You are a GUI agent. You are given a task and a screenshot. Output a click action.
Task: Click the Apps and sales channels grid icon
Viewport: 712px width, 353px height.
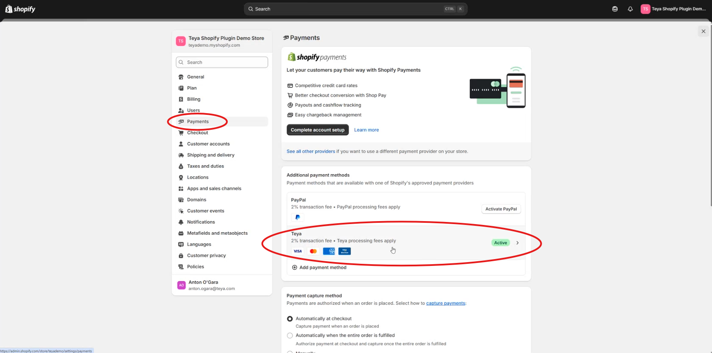[x=181, y=189]
